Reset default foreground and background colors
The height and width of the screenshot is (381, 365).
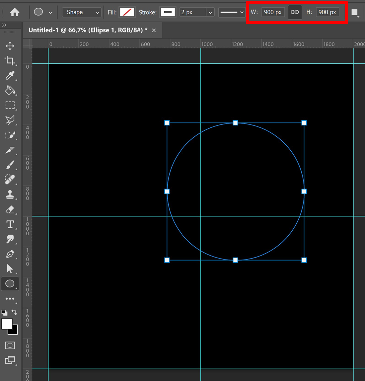click(x=4, y=313)
